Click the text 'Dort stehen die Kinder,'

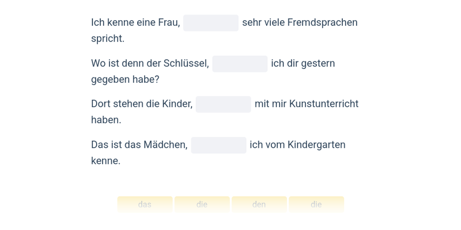pyautogui.click(x=142, y=103)
